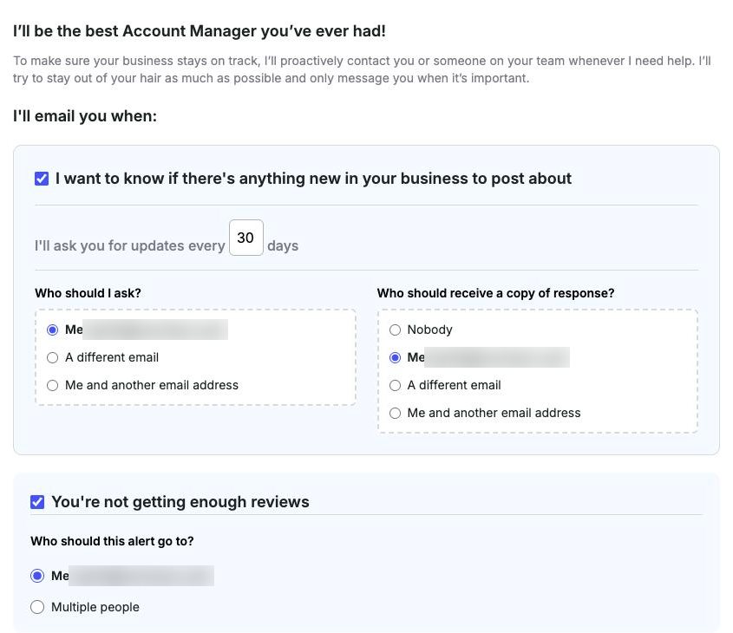Viewport: 733px width, 633px height.
Task: Select 'Me and another email address' under Who should I ask
Action: click(x=52, y=385)
